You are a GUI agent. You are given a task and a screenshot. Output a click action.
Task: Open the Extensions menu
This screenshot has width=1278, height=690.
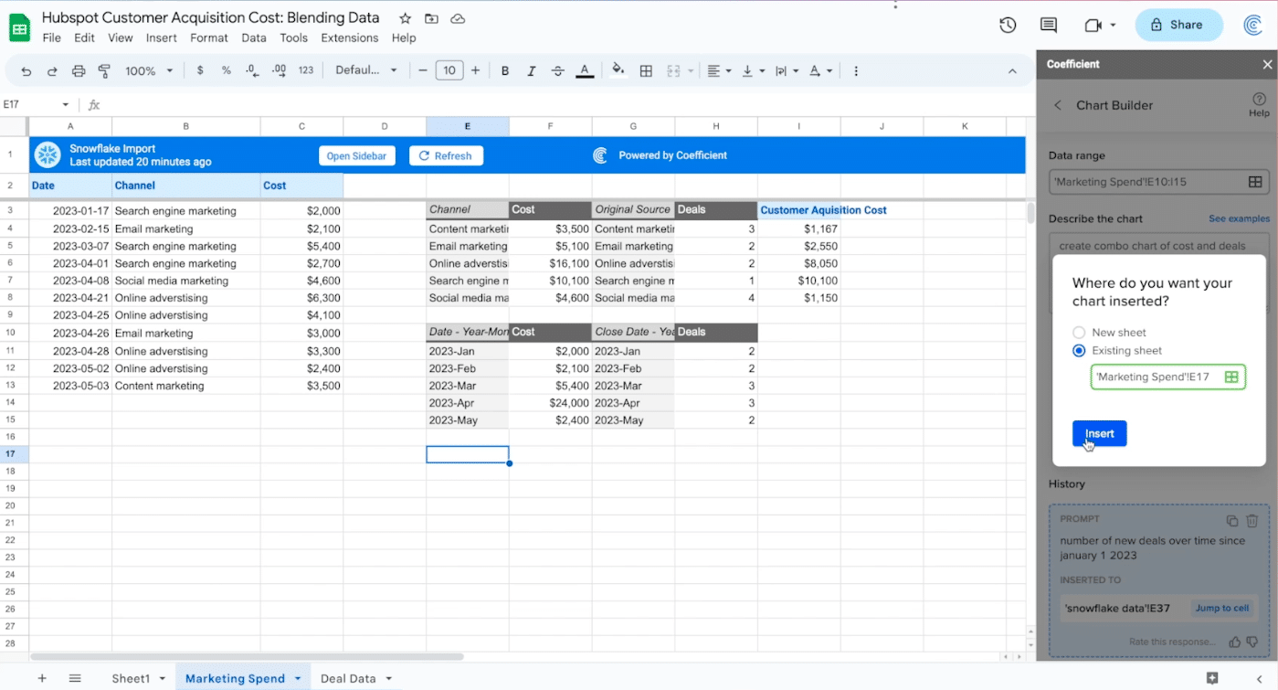click(x=350, y=37)
